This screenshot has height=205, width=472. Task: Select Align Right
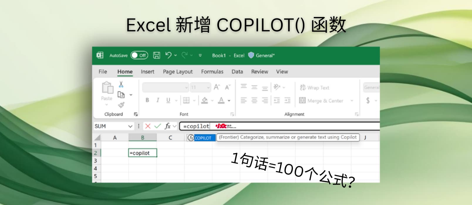(265, 100)
